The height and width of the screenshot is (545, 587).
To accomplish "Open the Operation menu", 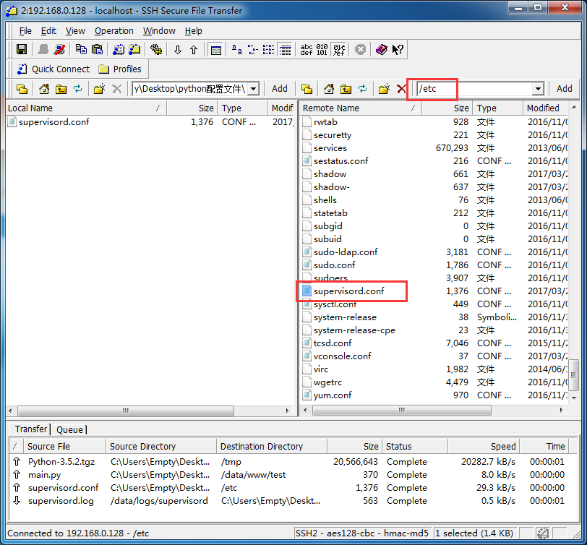I will point(113,30).
